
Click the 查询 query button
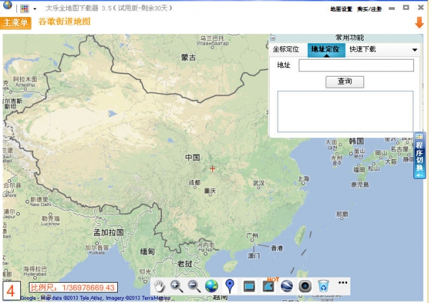345,82
